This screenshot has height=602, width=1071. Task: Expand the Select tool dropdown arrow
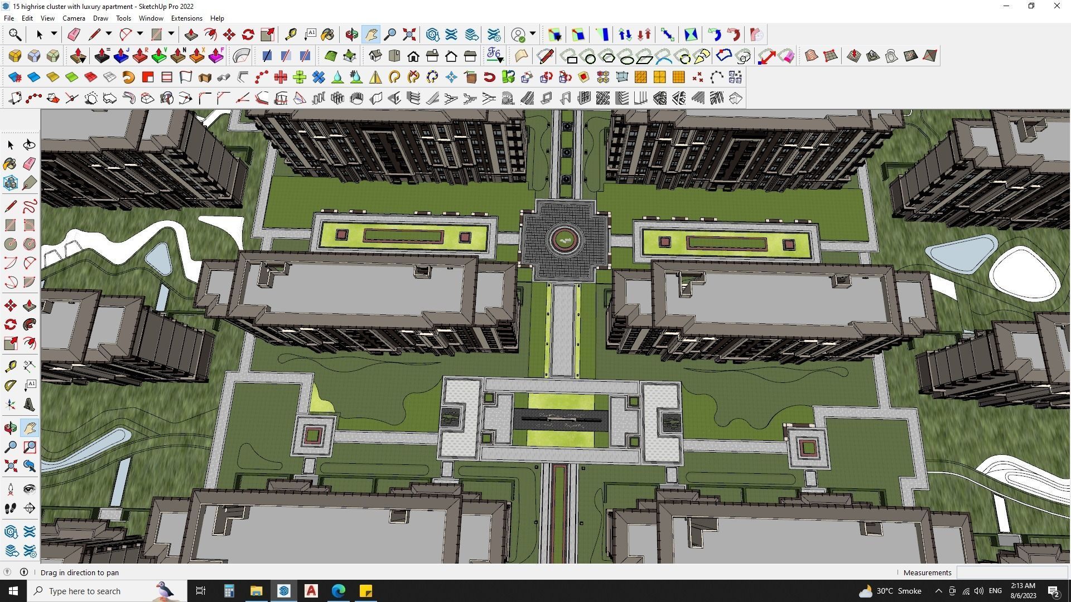54,35
